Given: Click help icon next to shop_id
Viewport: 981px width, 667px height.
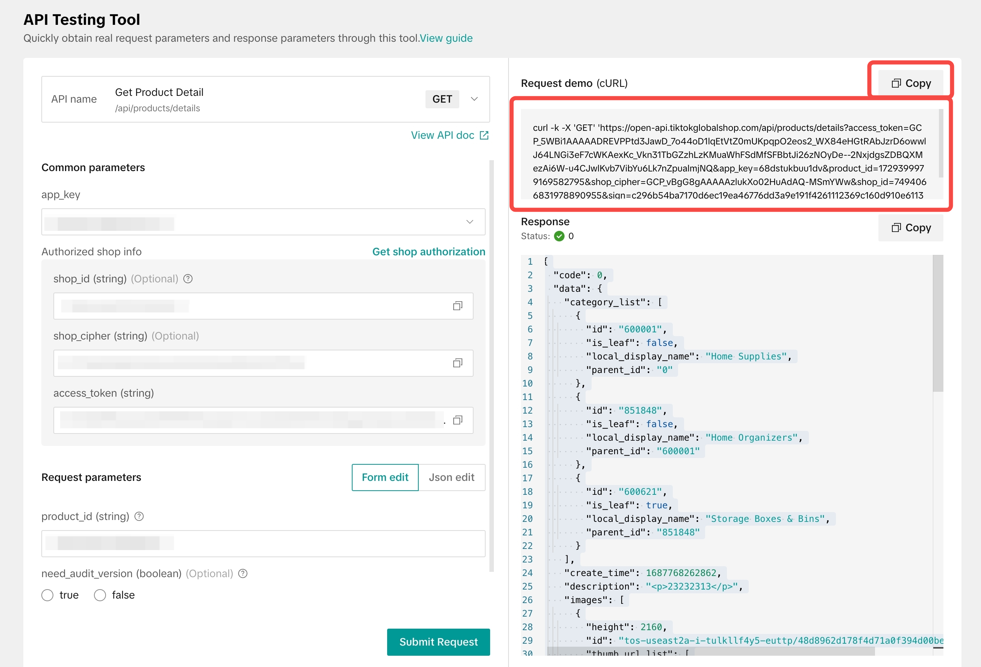Looking at the screenshot, I should tap(188, 279).
